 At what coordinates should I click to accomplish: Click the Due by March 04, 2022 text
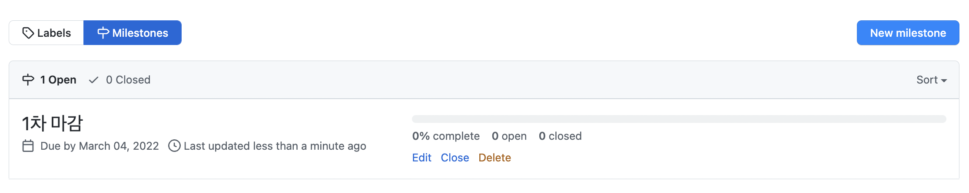pos(100,146)
